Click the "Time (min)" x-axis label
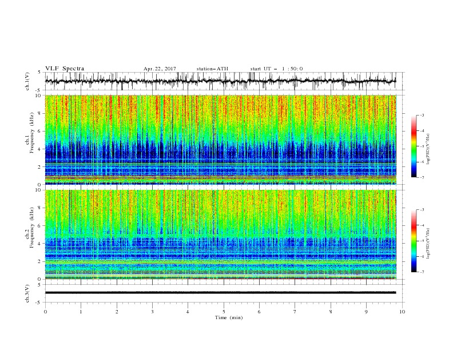Screen dimensions: 453x350 (229, 317)
